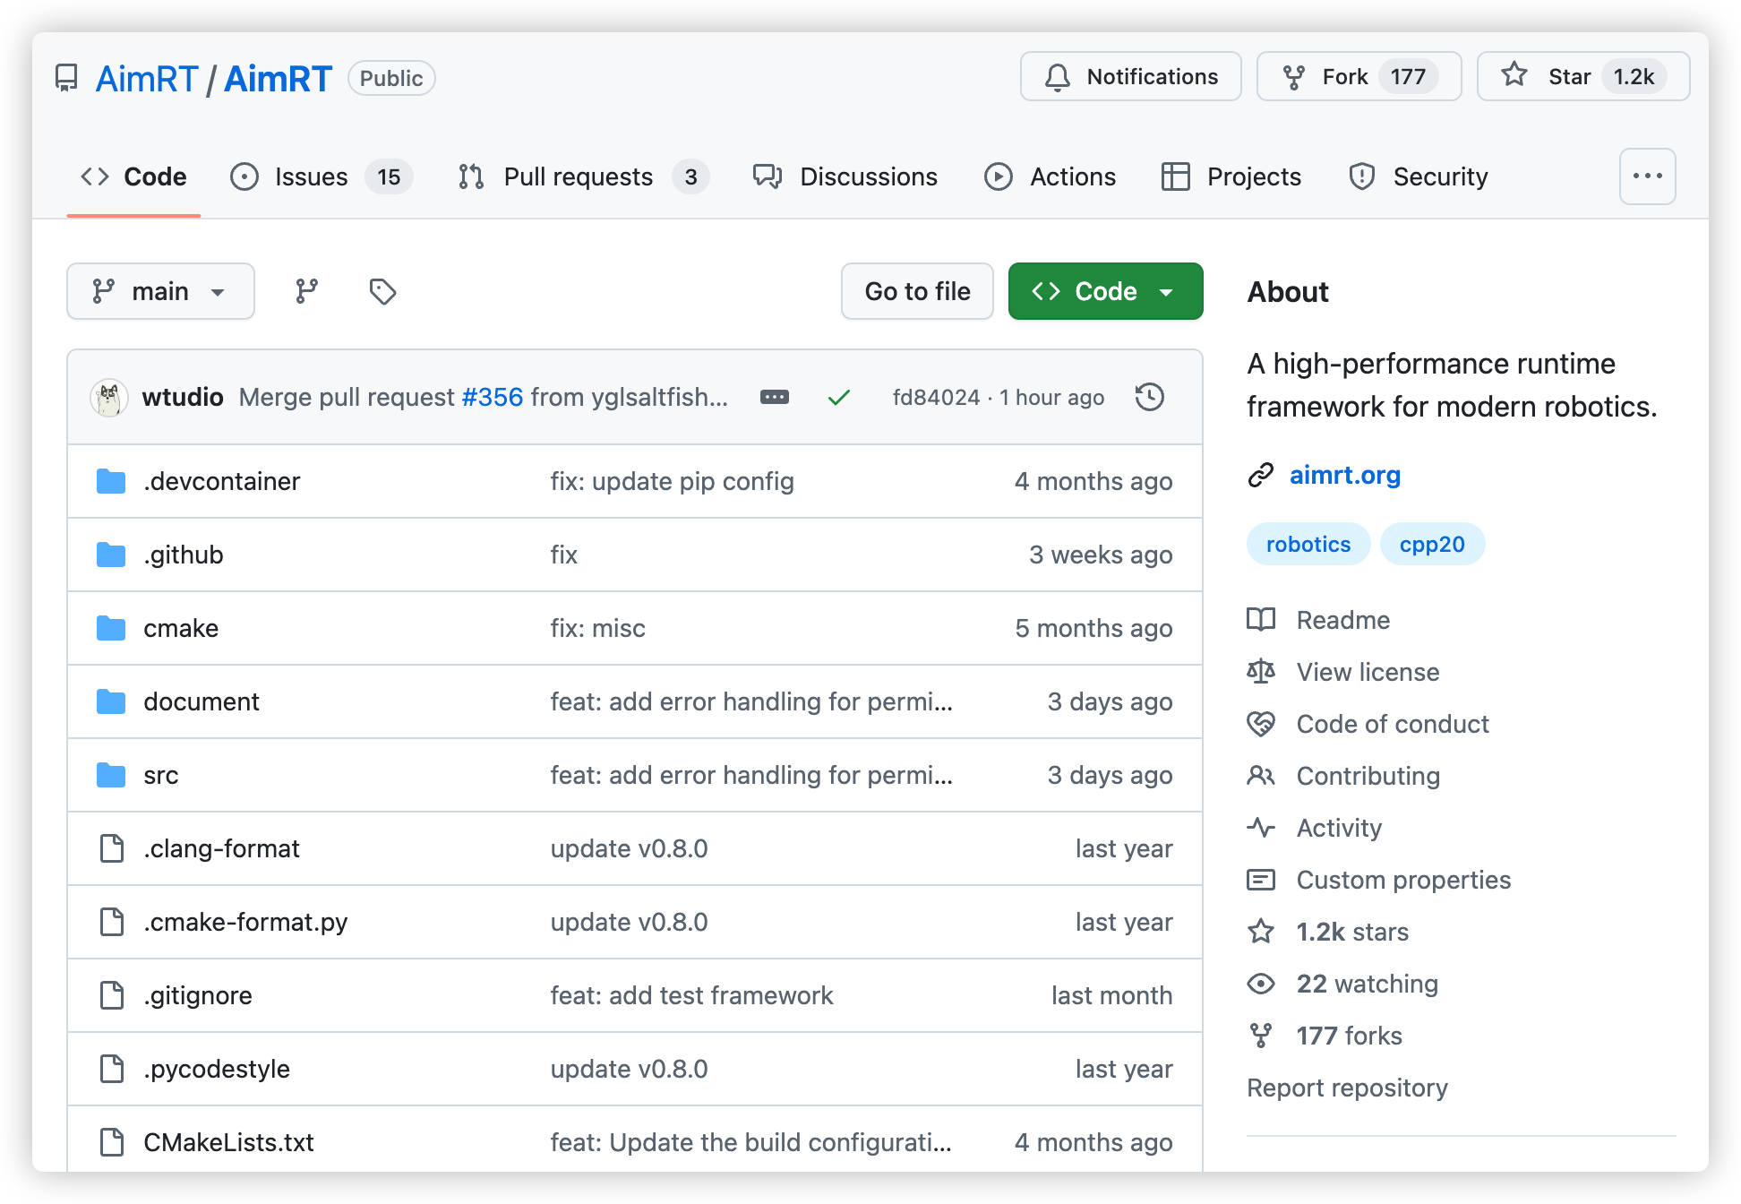The image size is (1741, 1204).
Task: Switch to the Issues tab
Action: [311, 176]
